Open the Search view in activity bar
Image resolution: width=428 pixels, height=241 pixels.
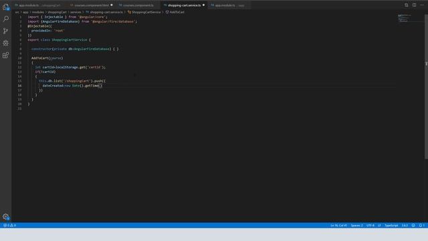[x=6, y=19]
